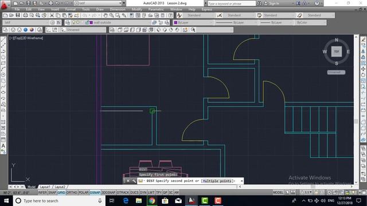The width and height of the screenshot is (367, 206).
Task: Click the Windows taskbar search box
Action: (58, 201)
